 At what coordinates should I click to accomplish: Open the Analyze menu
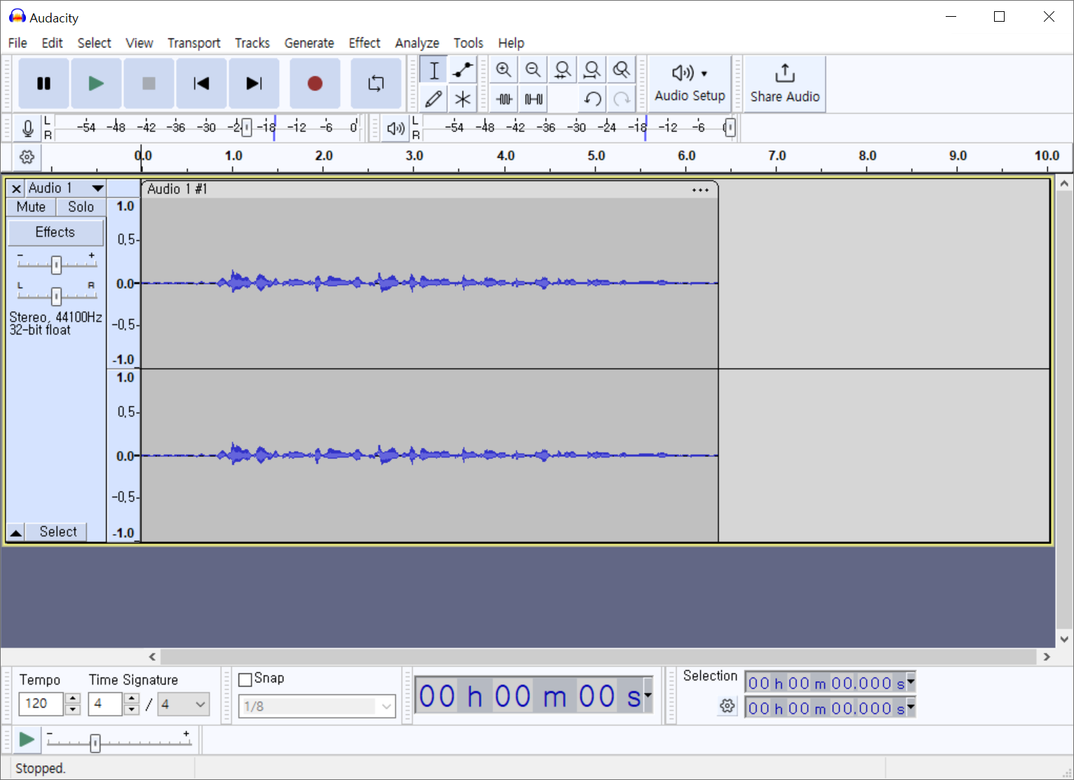coord(417,43)
